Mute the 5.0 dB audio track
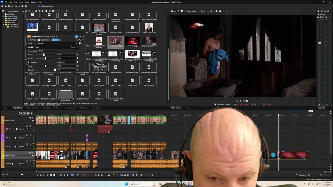This screenshot has height=187, width=333. pos(27,126)
